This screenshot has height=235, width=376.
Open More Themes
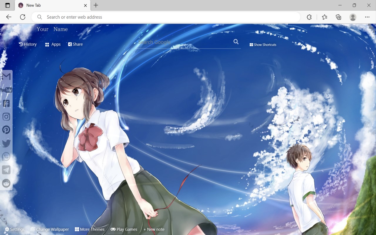[90, 229]
